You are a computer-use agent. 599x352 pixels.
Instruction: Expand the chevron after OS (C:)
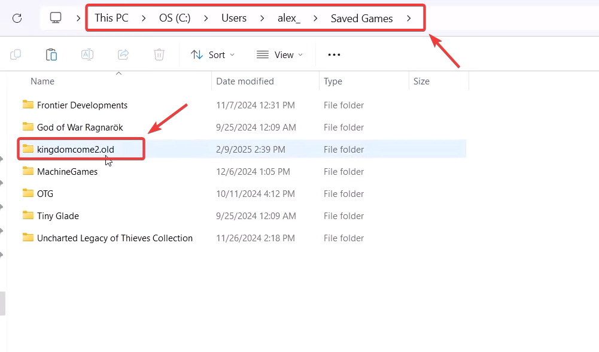(206, 18)
